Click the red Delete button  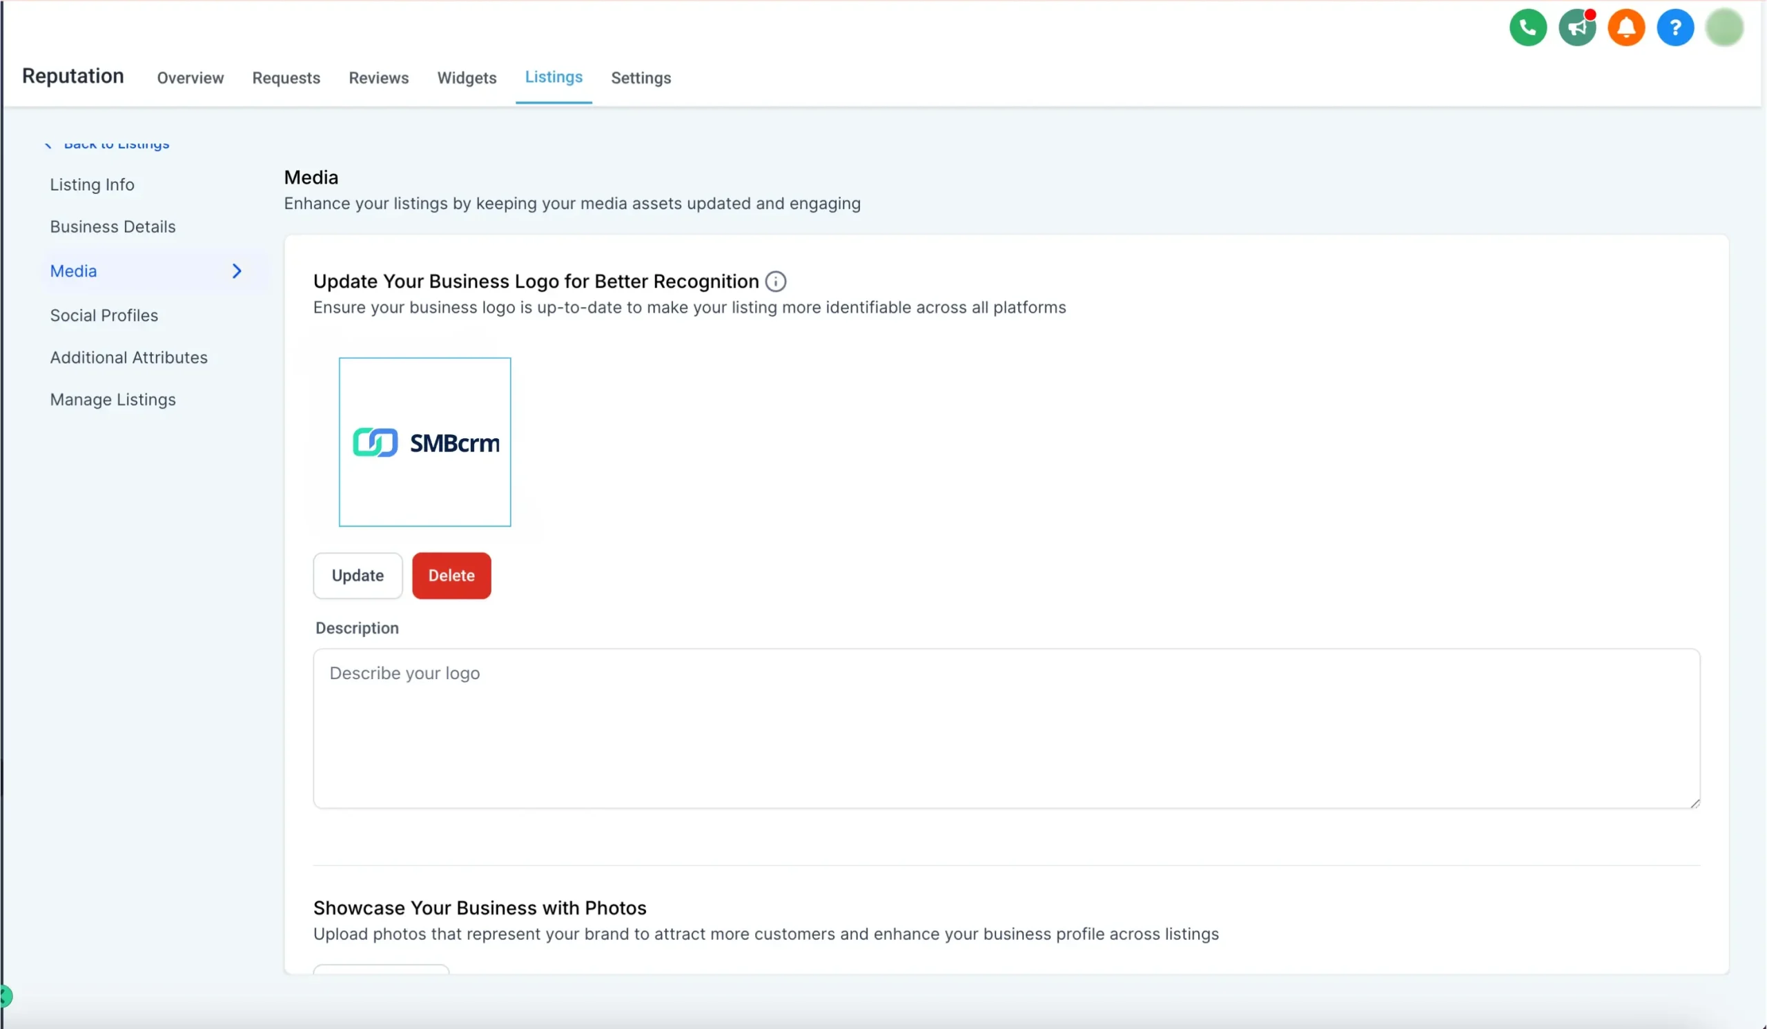[451, 576]
